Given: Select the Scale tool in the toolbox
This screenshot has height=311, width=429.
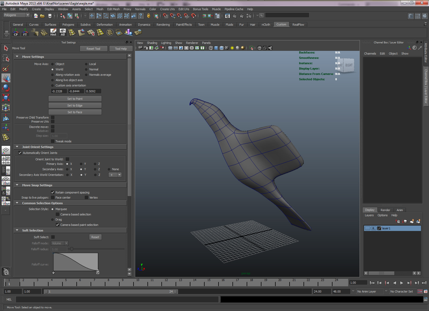Looking at the screenshot, I should pos(6,97).
